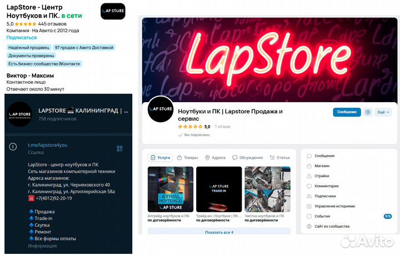Expand the Ещё dropdown menu
Viewport: 400px width, 255px height.
click(x=383, y=112)
